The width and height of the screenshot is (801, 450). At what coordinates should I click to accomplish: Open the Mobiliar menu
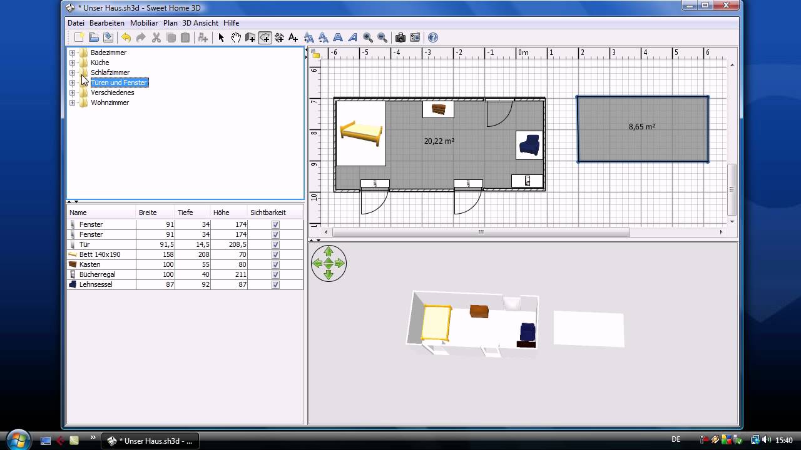tap(144, 23)
